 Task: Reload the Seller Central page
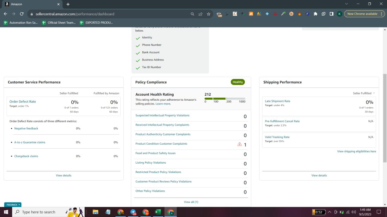coord(22,14)
